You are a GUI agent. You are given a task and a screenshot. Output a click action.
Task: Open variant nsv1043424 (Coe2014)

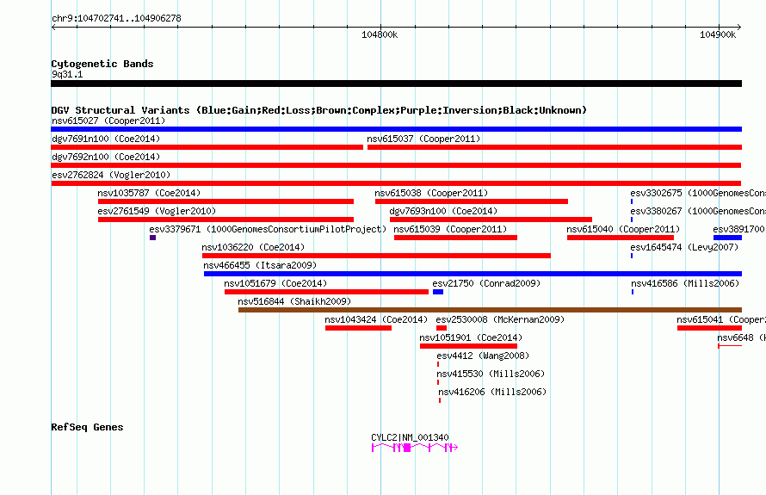point(376,319)
